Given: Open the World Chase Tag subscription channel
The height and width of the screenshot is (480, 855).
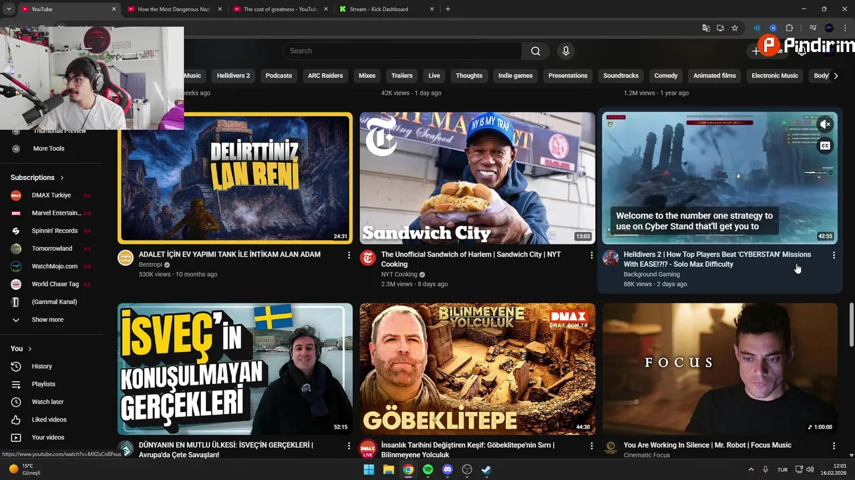Looking at the screenshot, I should tap(51, 284).
